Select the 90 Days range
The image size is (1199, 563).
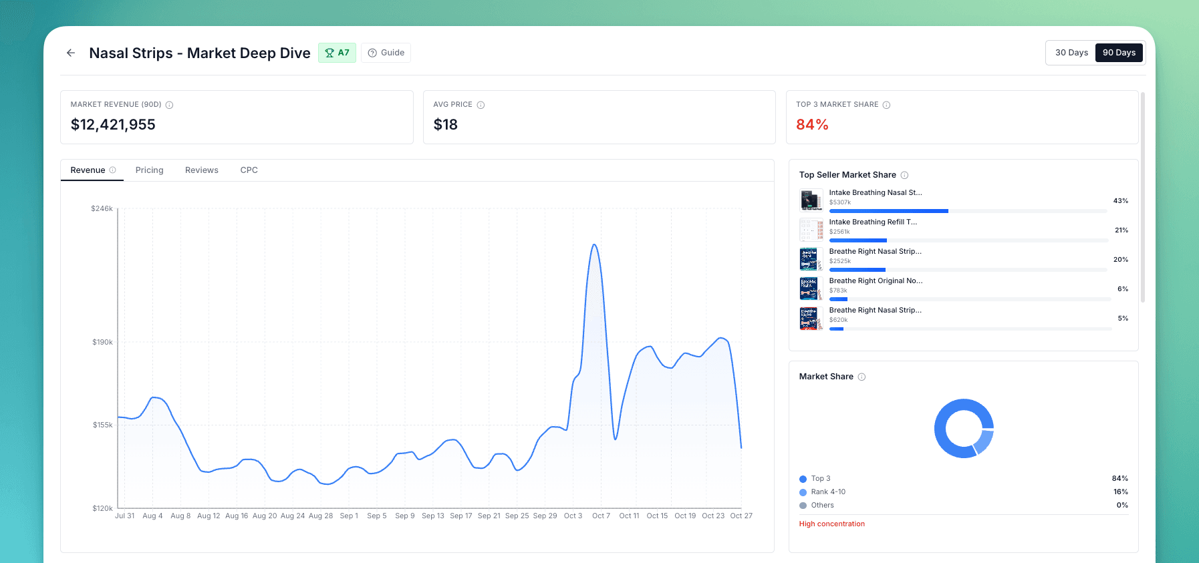click(x=1119, y=53)
